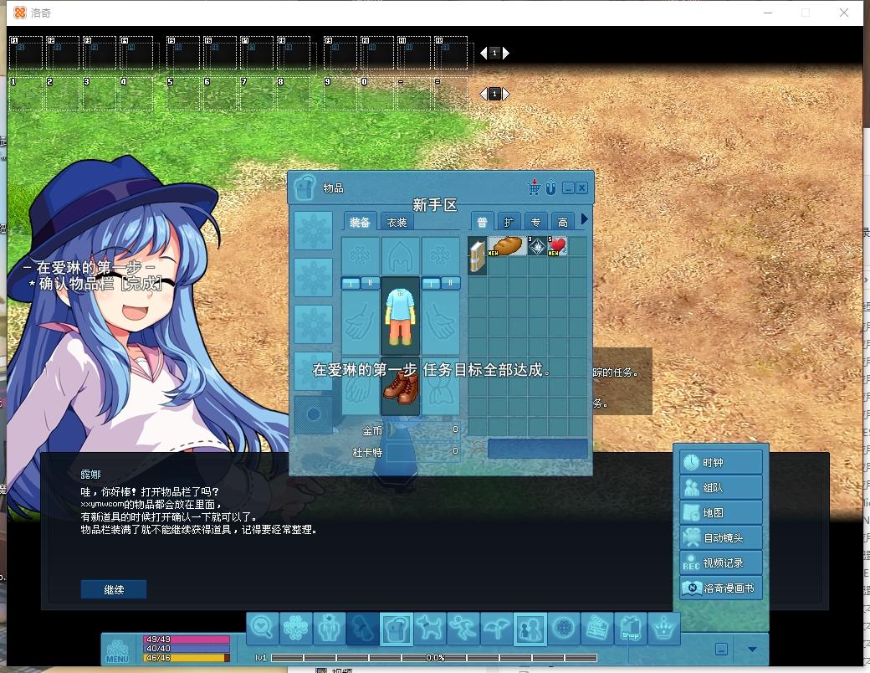Select the 专 inventory bag tab
This screenshot has width=870, height=673.
pos(535,222)
